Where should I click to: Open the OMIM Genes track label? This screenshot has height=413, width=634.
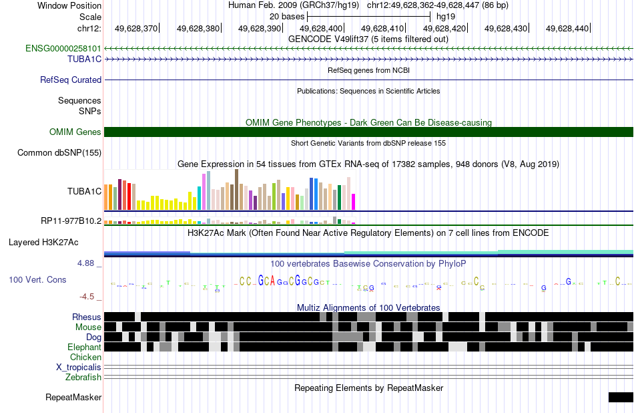75,132
